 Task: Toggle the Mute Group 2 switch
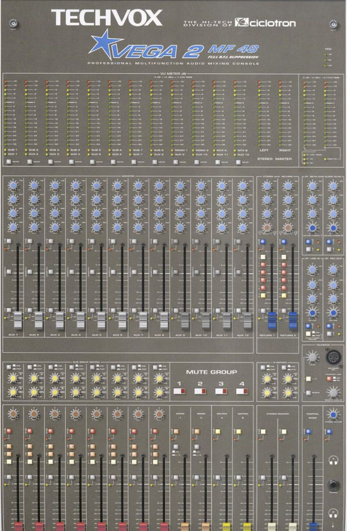[x=200, y=391]
